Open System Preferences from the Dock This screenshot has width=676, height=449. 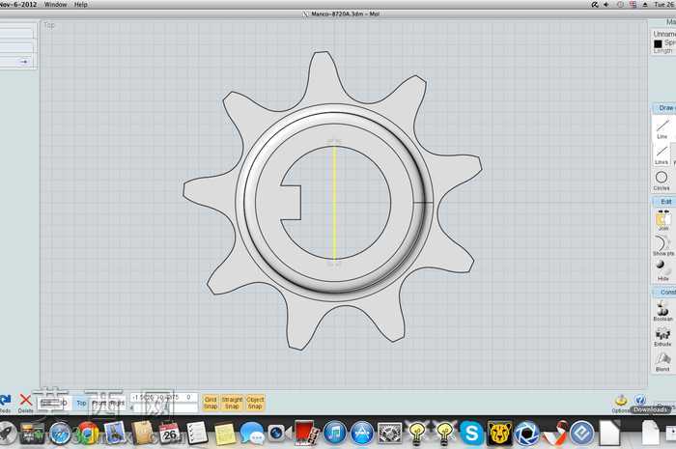389,433
